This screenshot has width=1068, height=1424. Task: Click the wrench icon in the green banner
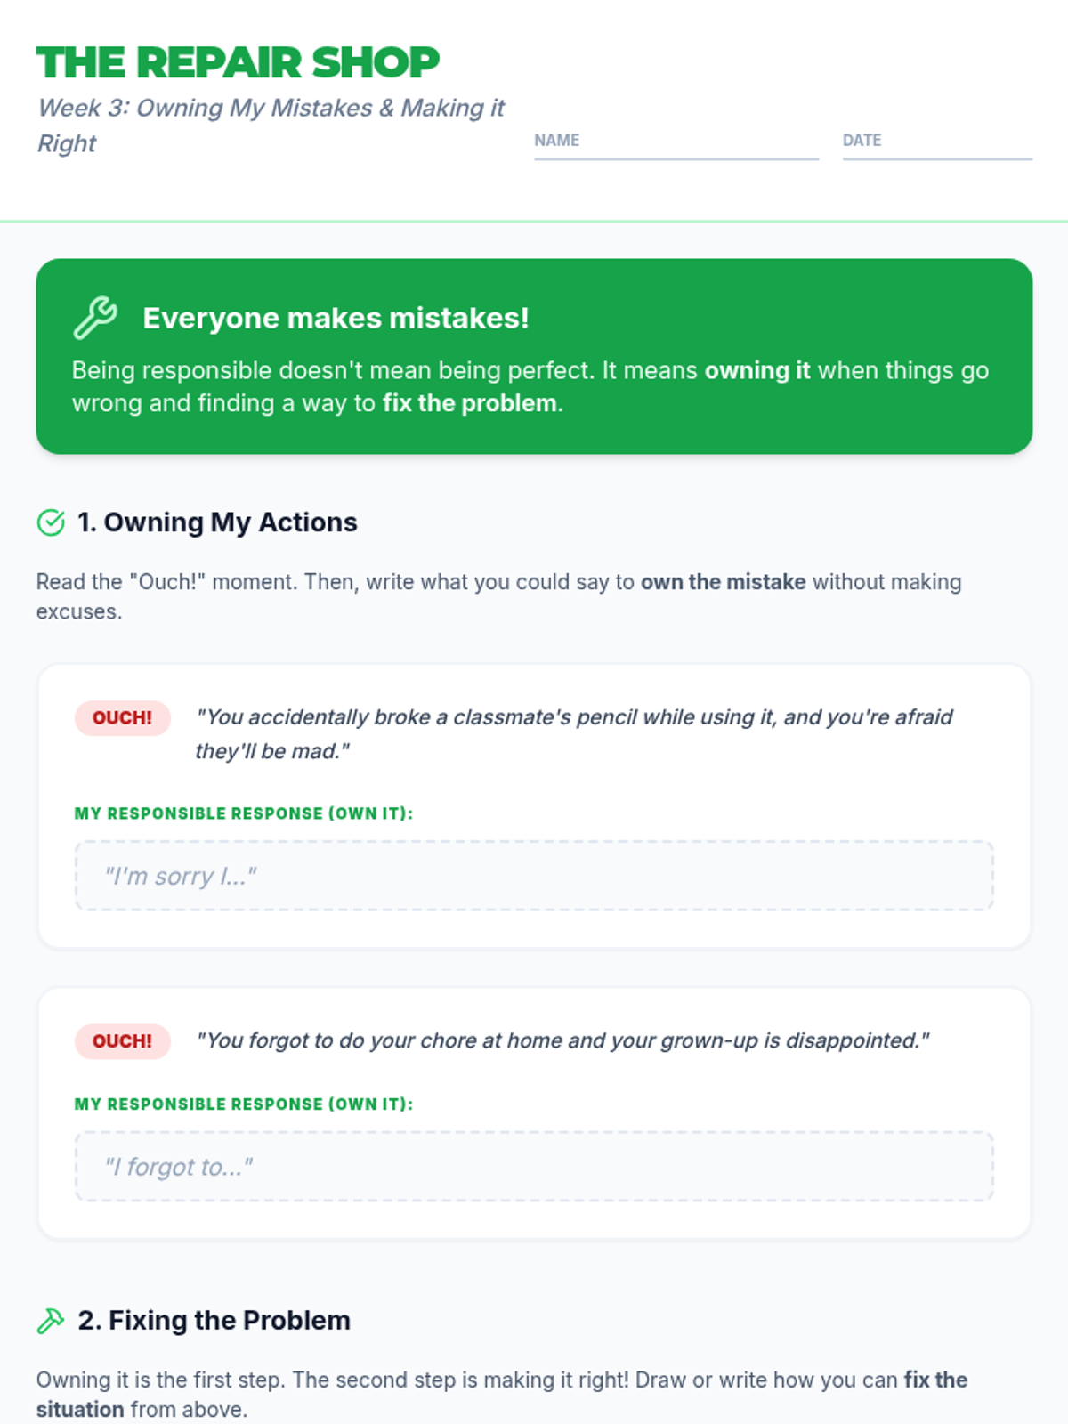pyautogui.click(x=94, y=318)
